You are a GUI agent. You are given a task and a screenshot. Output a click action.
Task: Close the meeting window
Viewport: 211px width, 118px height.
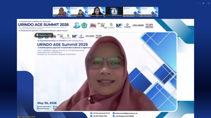(208, 3)
